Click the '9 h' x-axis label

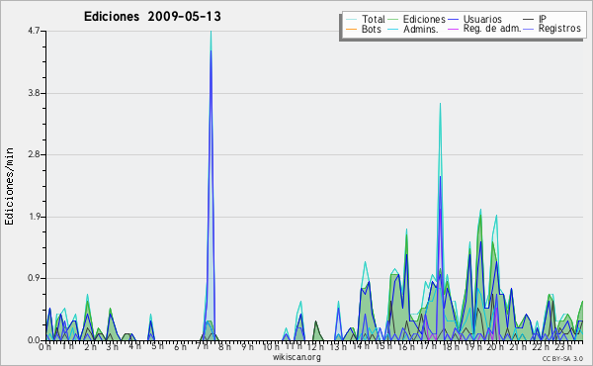[247, 347]
